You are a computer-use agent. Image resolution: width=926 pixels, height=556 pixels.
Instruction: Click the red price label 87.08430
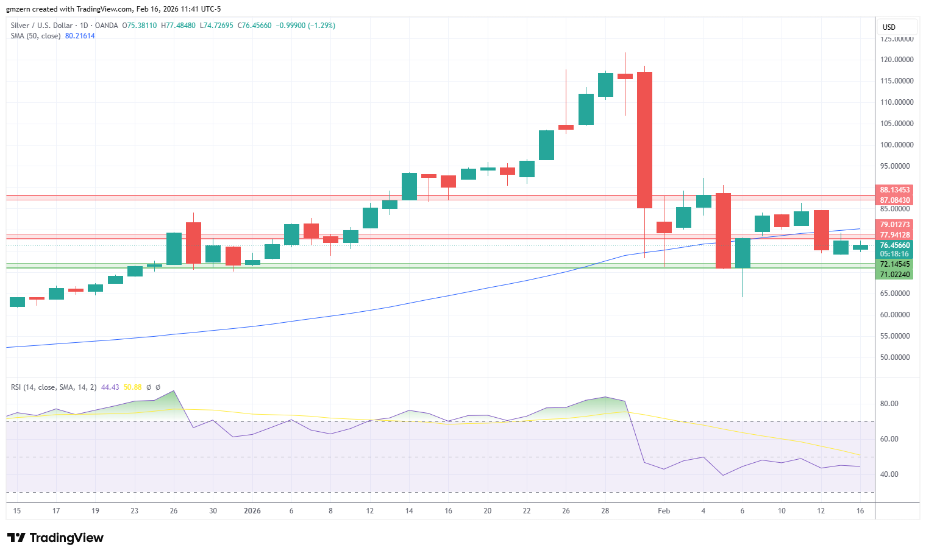(895, 200)
